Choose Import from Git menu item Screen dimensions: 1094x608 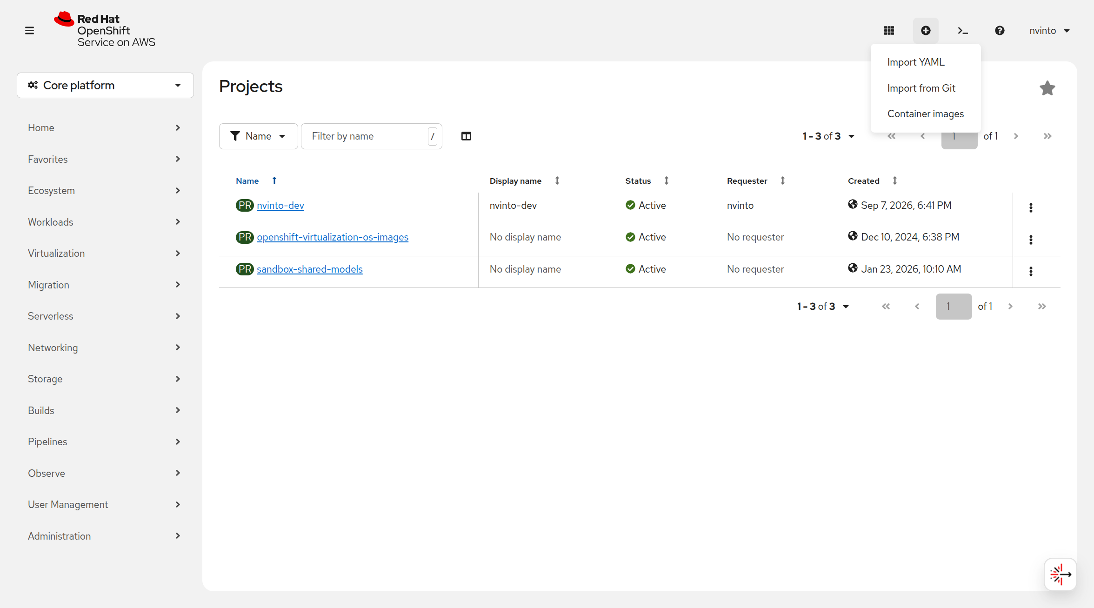(x=926, y=88)
